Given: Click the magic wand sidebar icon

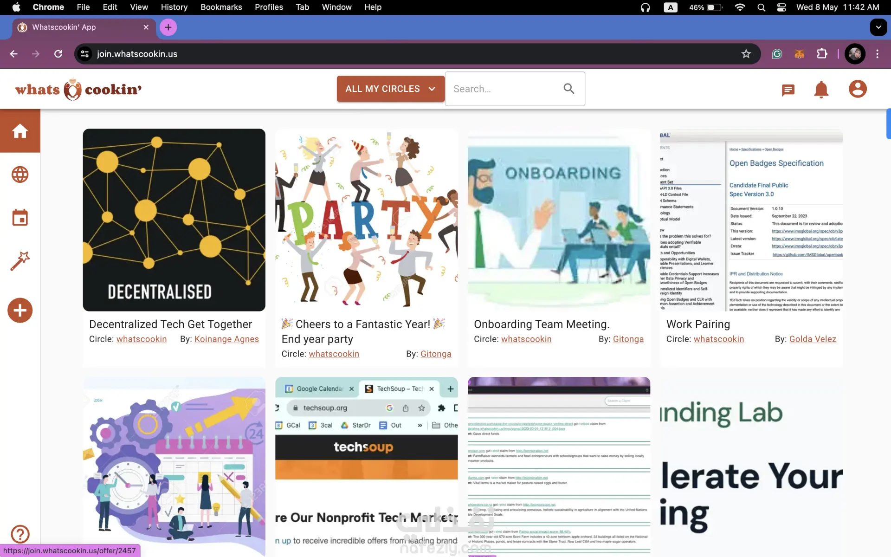Looking at the screenshot, I should (20, 261).
